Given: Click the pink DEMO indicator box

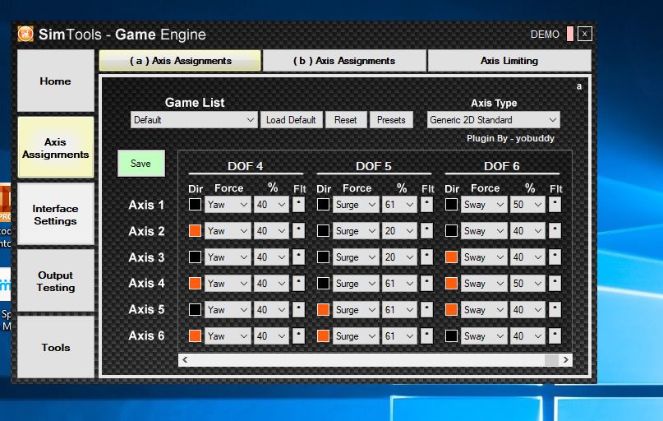Looking at the screenshot, I should (x=570, y=34).
